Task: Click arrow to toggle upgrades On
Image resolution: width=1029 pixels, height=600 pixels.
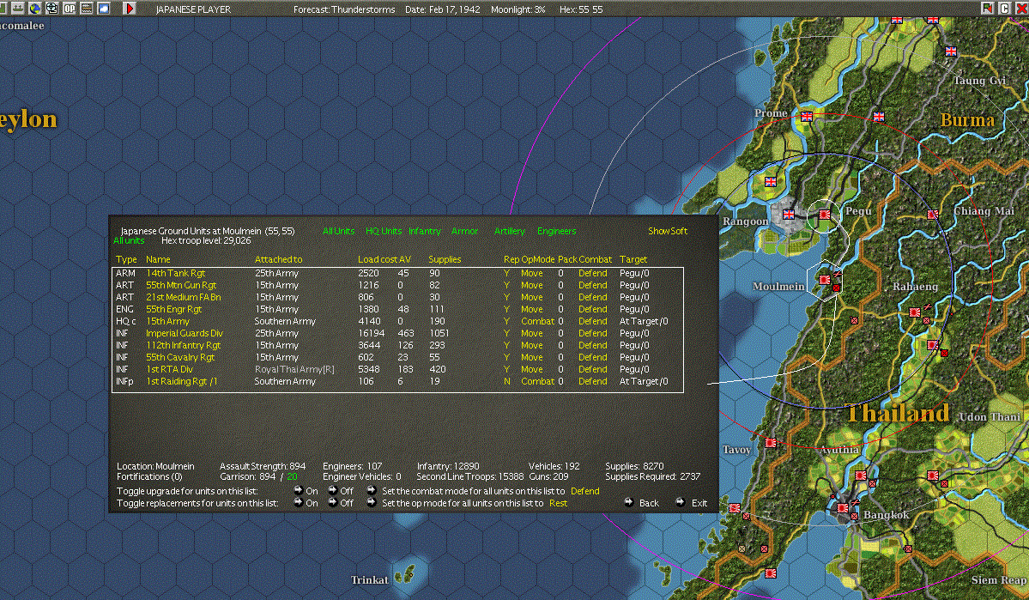Action: (x=298, y=490)
